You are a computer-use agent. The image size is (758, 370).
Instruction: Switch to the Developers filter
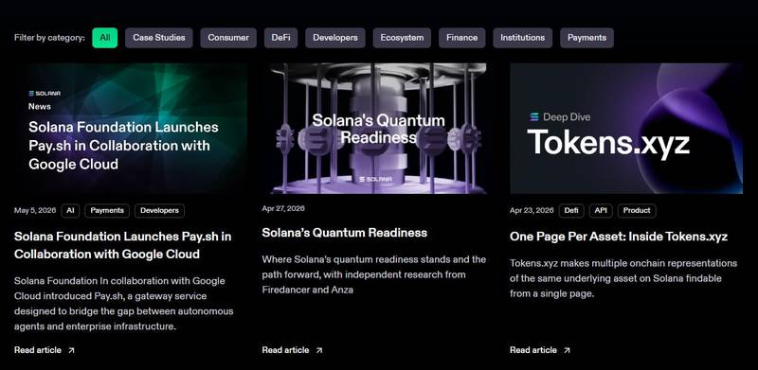(x=335, y=38)
